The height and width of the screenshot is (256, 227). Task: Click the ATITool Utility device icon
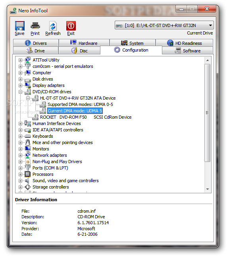(28, 60)
